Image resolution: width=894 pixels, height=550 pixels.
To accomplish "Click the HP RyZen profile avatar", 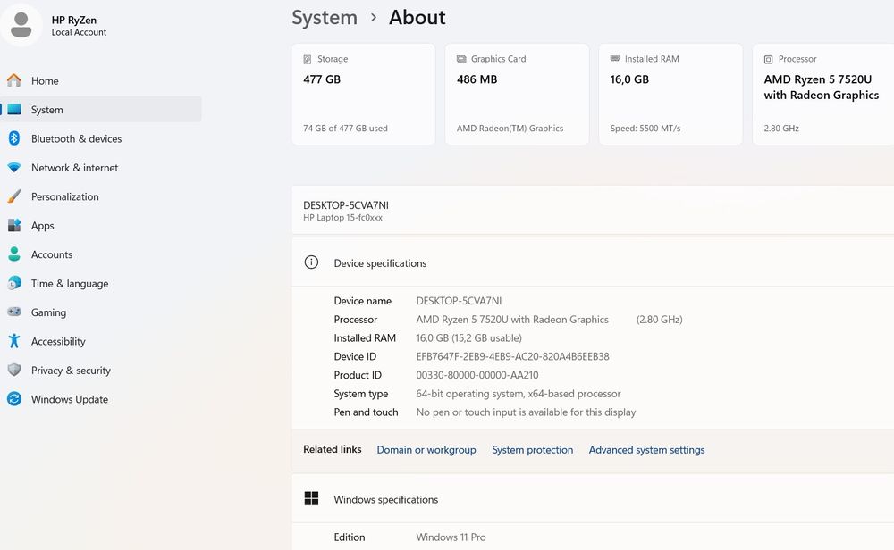I will (x=21, y=24).
